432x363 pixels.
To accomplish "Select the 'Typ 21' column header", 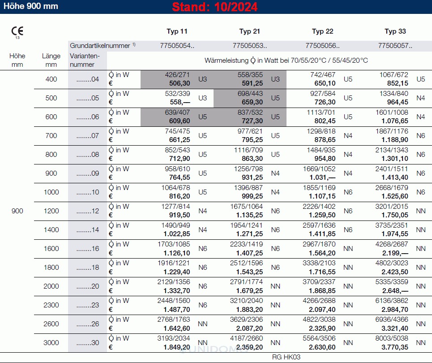I will (249, 31).
